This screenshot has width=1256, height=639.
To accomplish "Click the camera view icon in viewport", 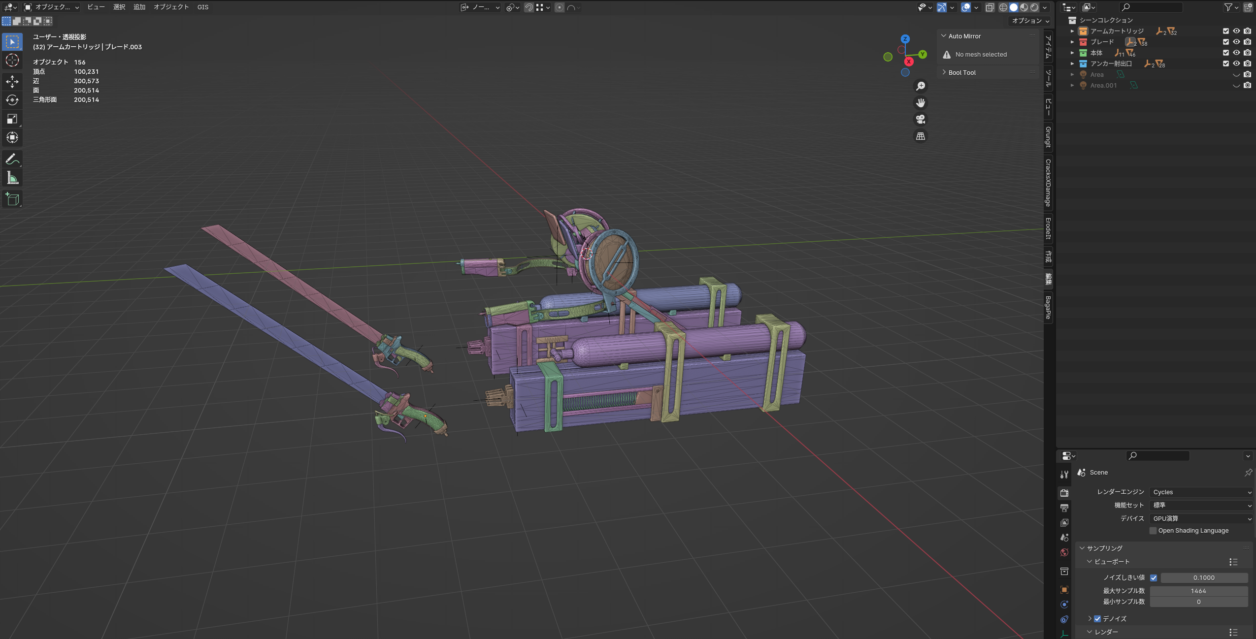I will coord(920,119).
